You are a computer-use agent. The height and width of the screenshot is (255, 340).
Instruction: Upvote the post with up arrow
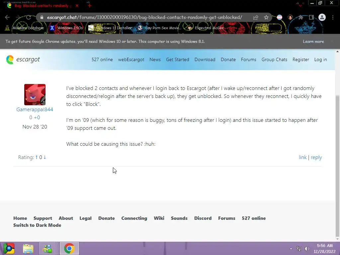pos(37,157)
